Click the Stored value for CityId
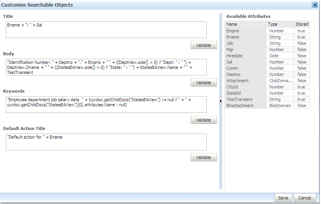 pos(302,87)
